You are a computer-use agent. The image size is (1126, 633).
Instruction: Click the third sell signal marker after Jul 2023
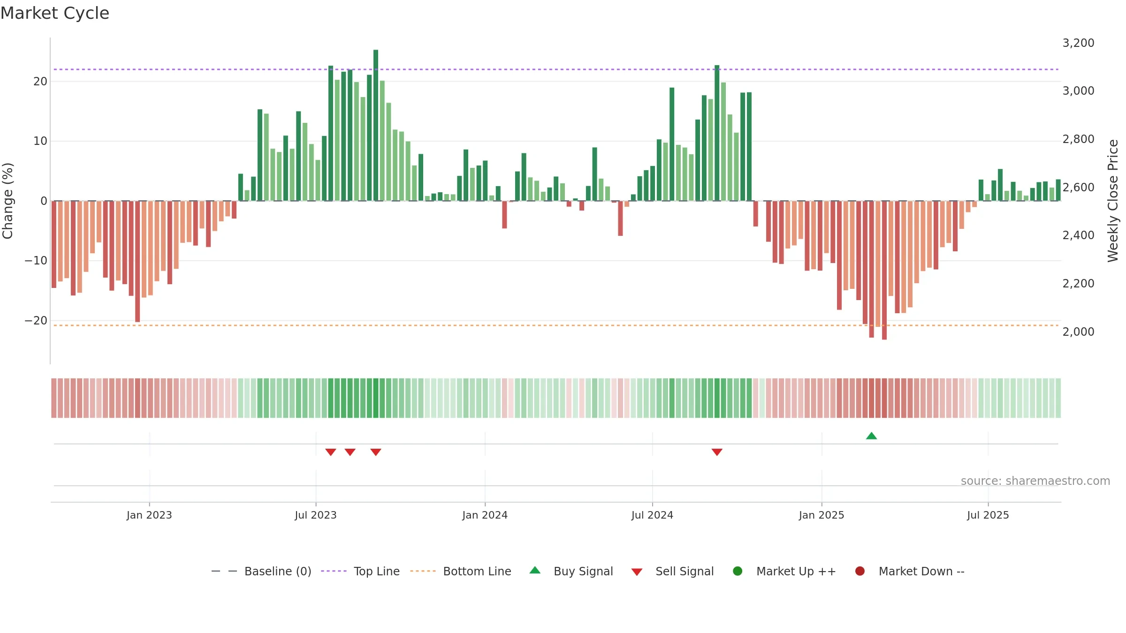pos(376,452)
